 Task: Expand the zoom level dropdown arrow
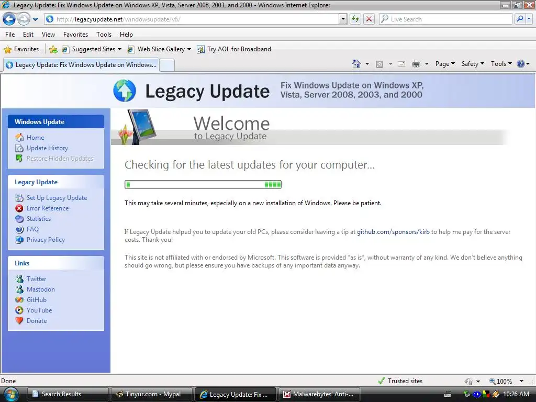522,381
